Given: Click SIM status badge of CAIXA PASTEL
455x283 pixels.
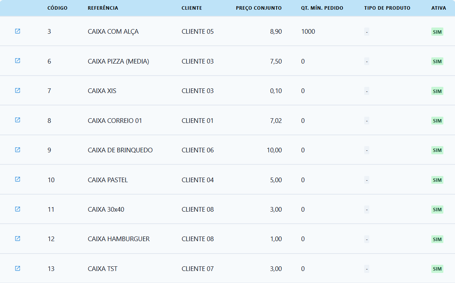Looking at the screenshot, I should coord(437,180).
